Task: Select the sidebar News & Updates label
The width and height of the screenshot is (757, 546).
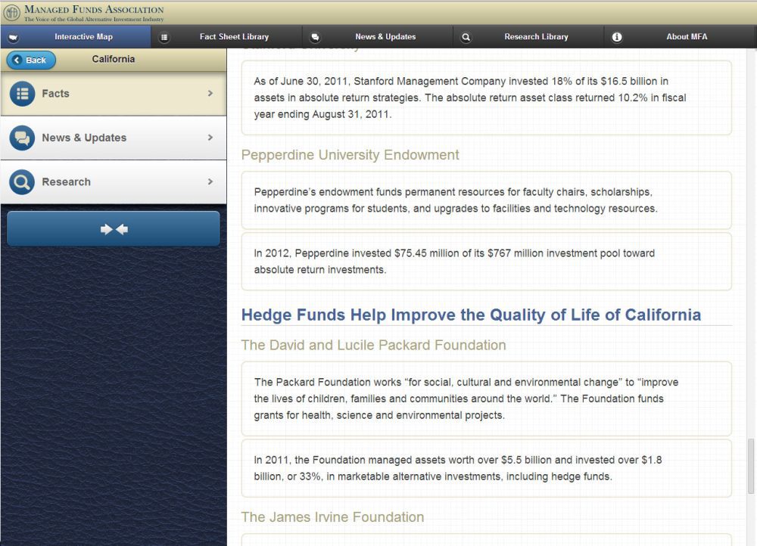Action: (84, 138)
